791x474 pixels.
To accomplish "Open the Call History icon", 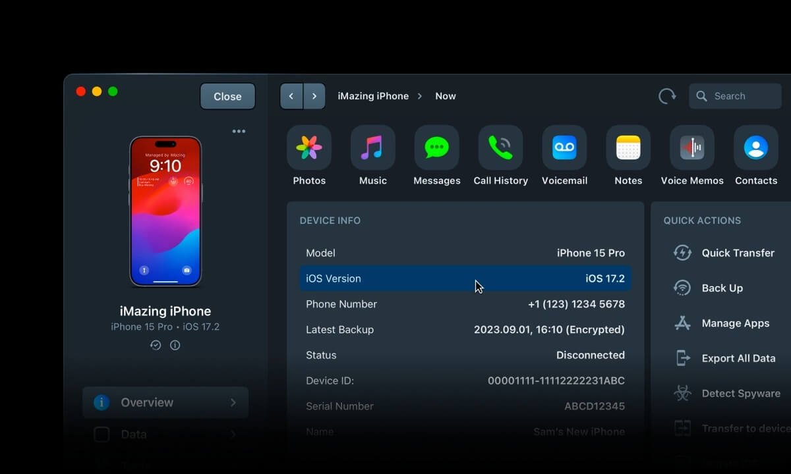I will pyautogui.click(x=501, y=147).
